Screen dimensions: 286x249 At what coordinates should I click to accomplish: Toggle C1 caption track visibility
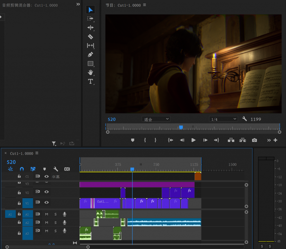47,176
